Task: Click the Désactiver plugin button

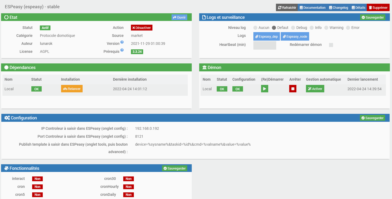Action: (142, 28)
